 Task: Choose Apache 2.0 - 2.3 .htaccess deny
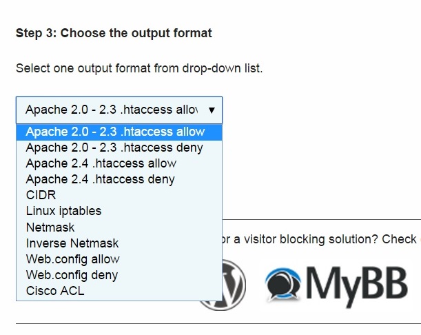[x=114, y=148]
